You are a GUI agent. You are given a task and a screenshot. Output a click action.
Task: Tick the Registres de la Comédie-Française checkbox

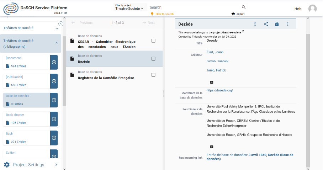153,75
